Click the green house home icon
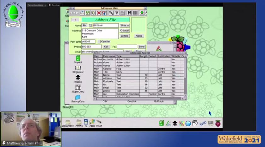The width and height of the screenshot is (265, 147). pyautogui.click(x=142, y=13)
